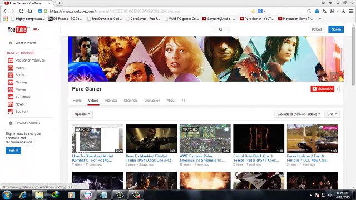The width and height of the screenshot is (356, 200).
Task: Show hidden system tray icons arrow
Action: click(x=310, y=195)
